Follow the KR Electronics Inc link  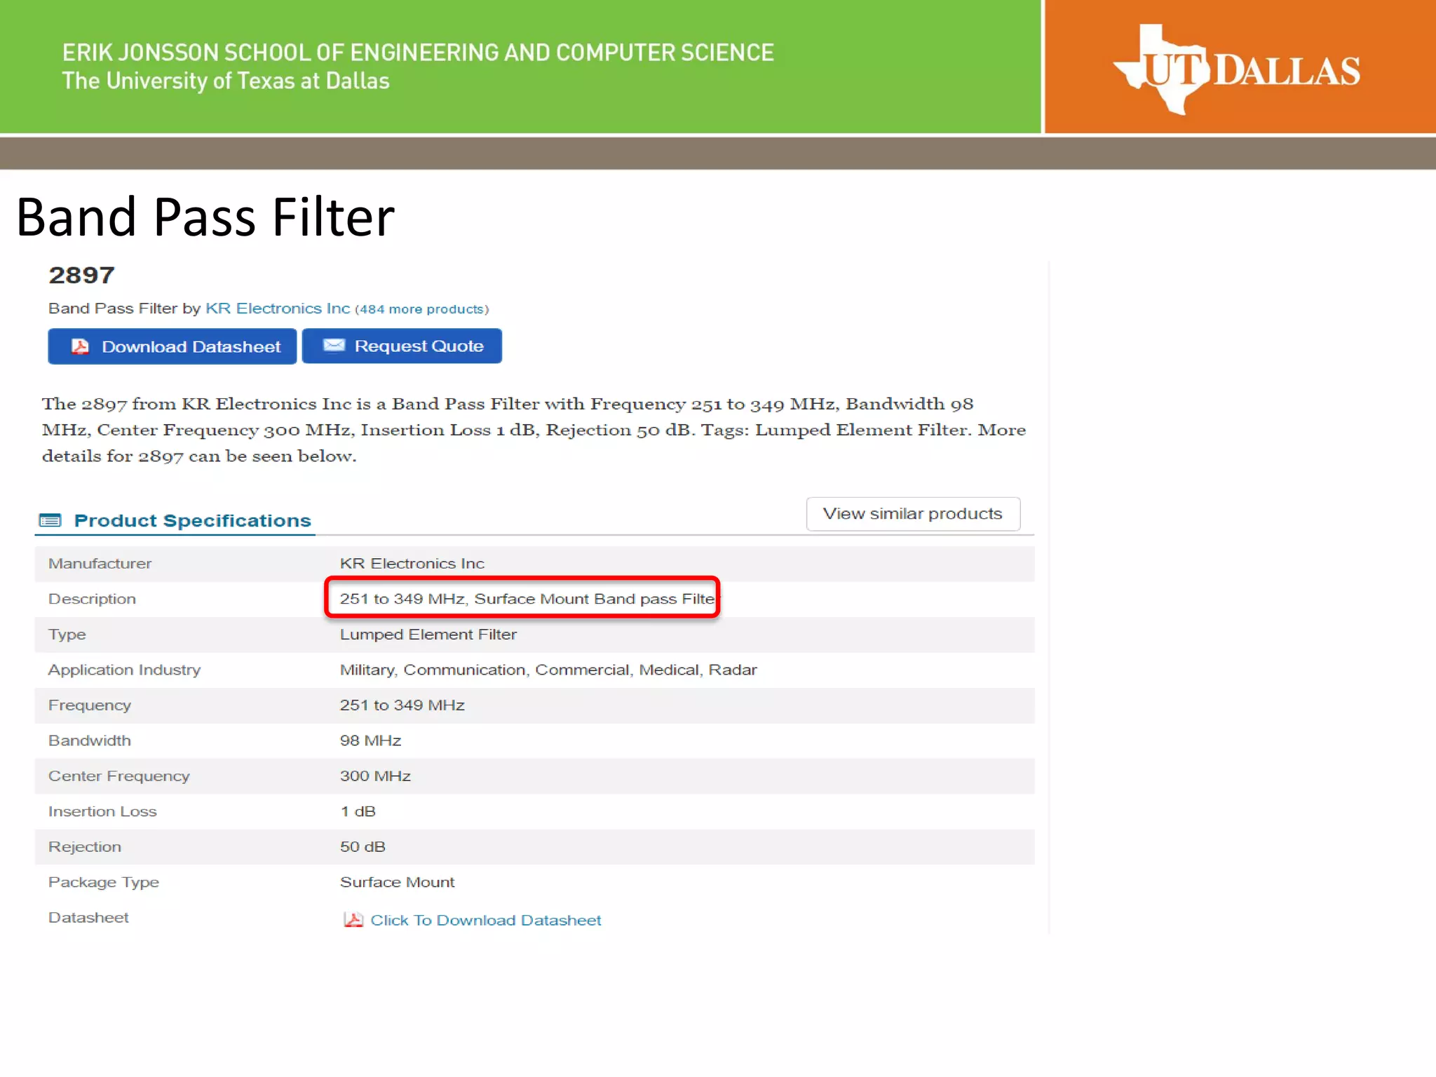pos(278,309)
